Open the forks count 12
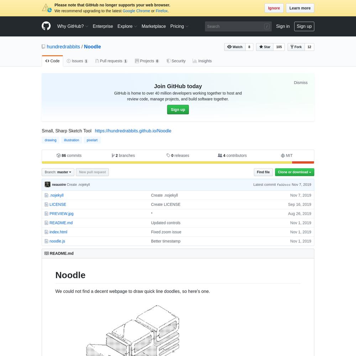Image resolution: width=356 pixels, height=356 pixels. 309,47
